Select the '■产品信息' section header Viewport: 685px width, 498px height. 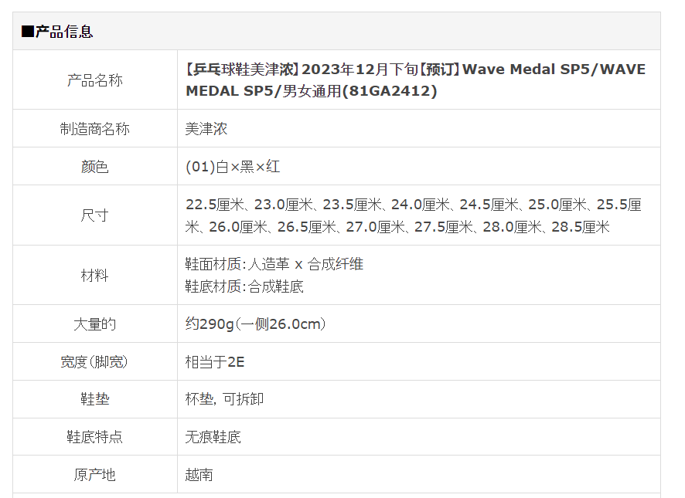(x=57, y=32)
